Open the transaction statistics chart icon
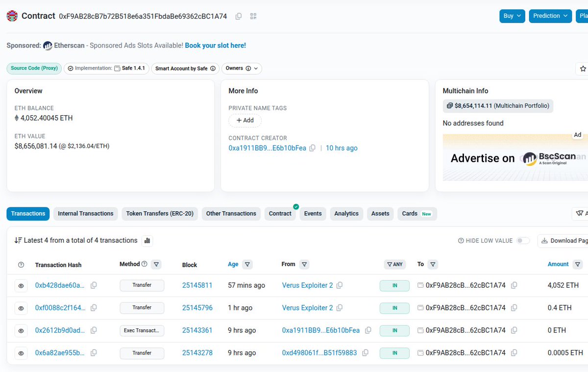Image resolution: width=588 pixels, height=372 pixels. pyautogui.click(x=147, y=241)
